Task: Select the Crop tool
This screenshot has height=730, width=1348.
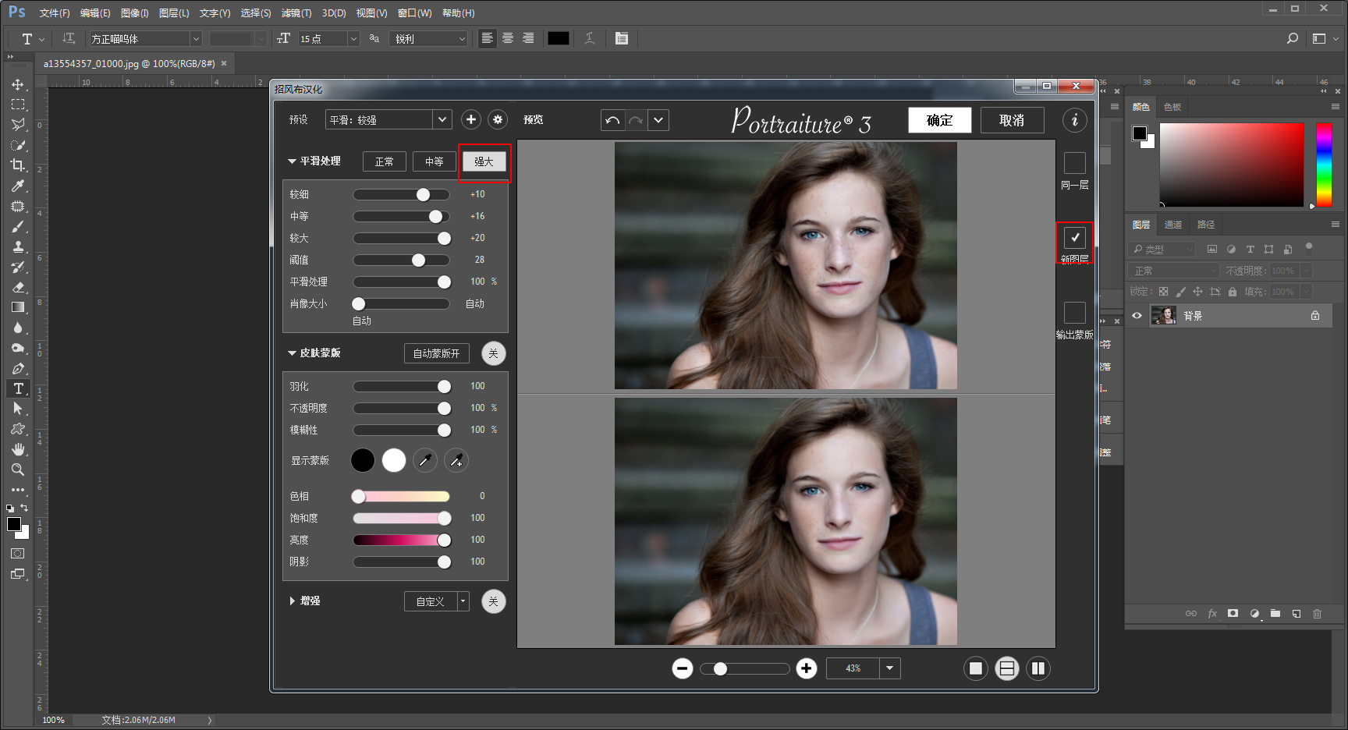Action: pyautogui.click(x=18, y=165)
